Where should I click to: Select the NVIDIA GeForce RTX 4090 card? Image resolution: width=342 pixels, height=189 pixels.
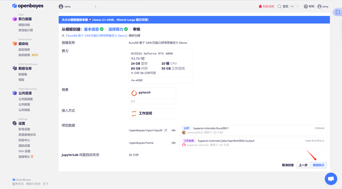pos(161,66)
